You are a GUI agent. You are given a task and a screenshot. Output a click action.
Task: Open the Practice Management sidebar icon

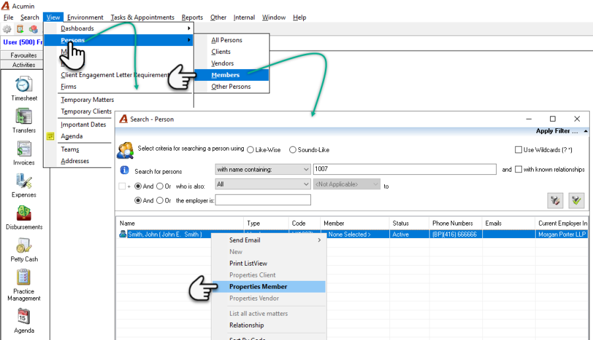tap(24, 278)
